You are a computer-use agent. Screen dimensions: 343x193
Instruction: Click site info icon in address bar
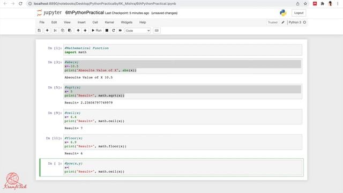(x=30, y=4)
